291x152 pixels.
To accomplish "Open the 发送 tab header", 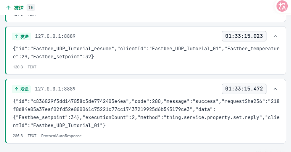I will (x=19, y=8).
